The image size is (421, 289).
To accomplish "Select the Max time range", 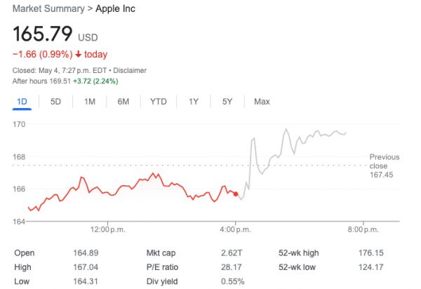I will [x=262, y=102].
